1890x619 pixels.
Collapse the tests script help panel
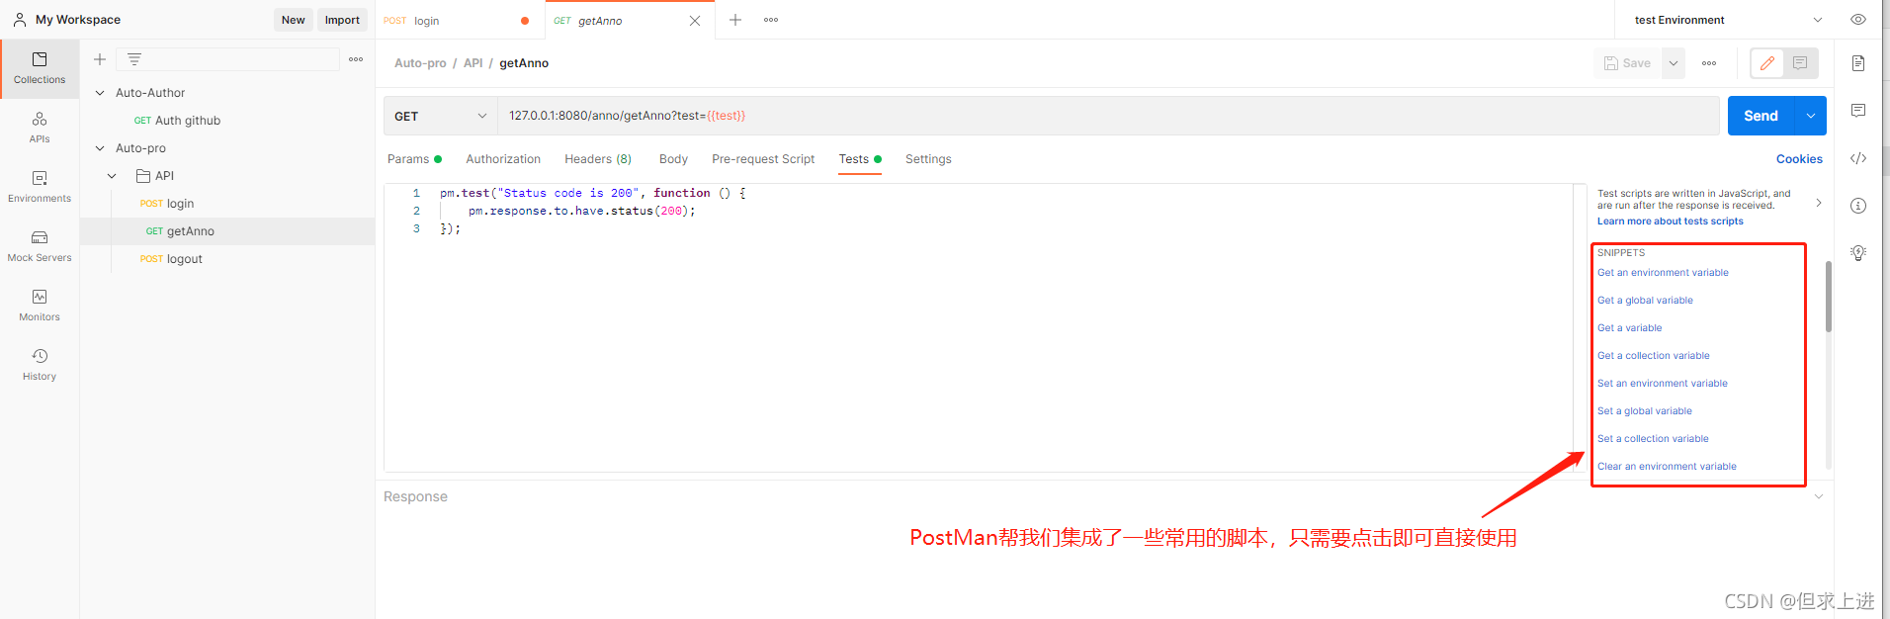coord(1819,203)
